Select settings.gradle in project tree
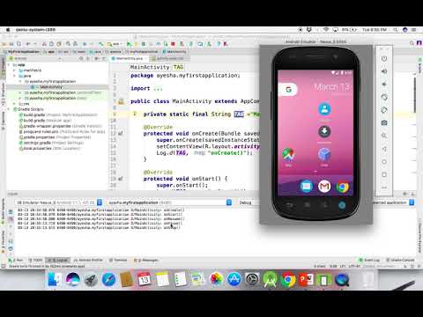The height and width of the screenshot is (317, 423). point(51,143)
